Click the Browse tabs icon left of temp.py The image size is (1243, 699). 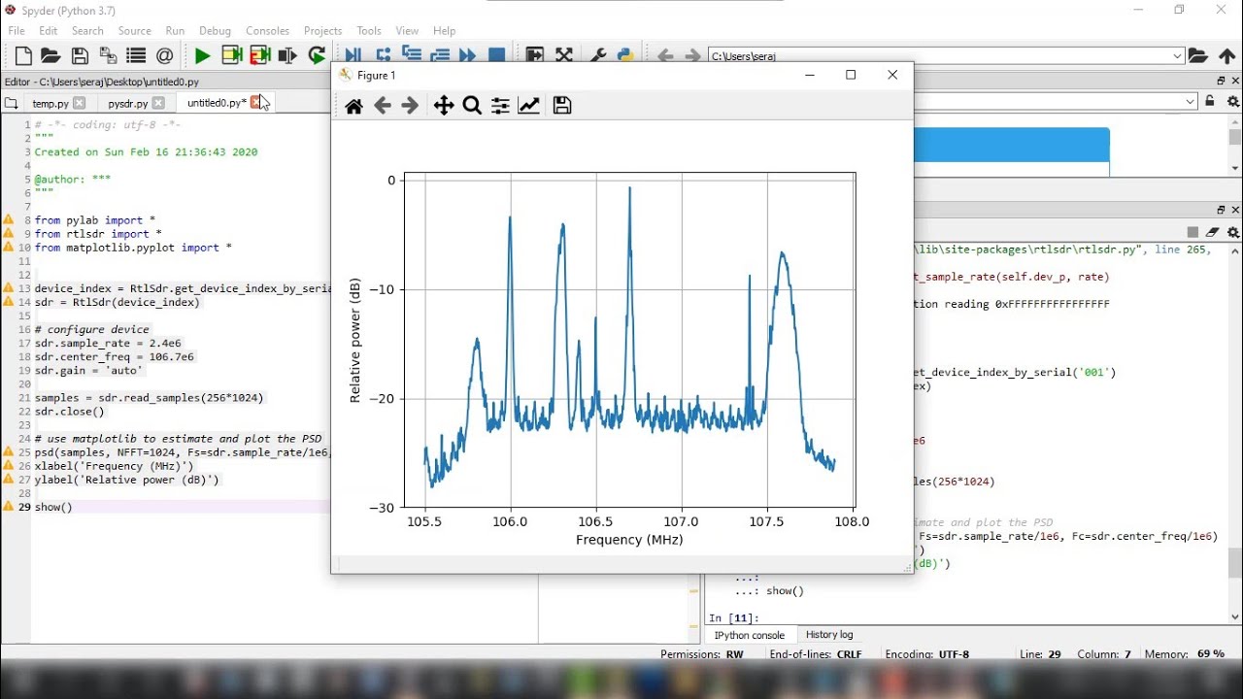point(12,104)
